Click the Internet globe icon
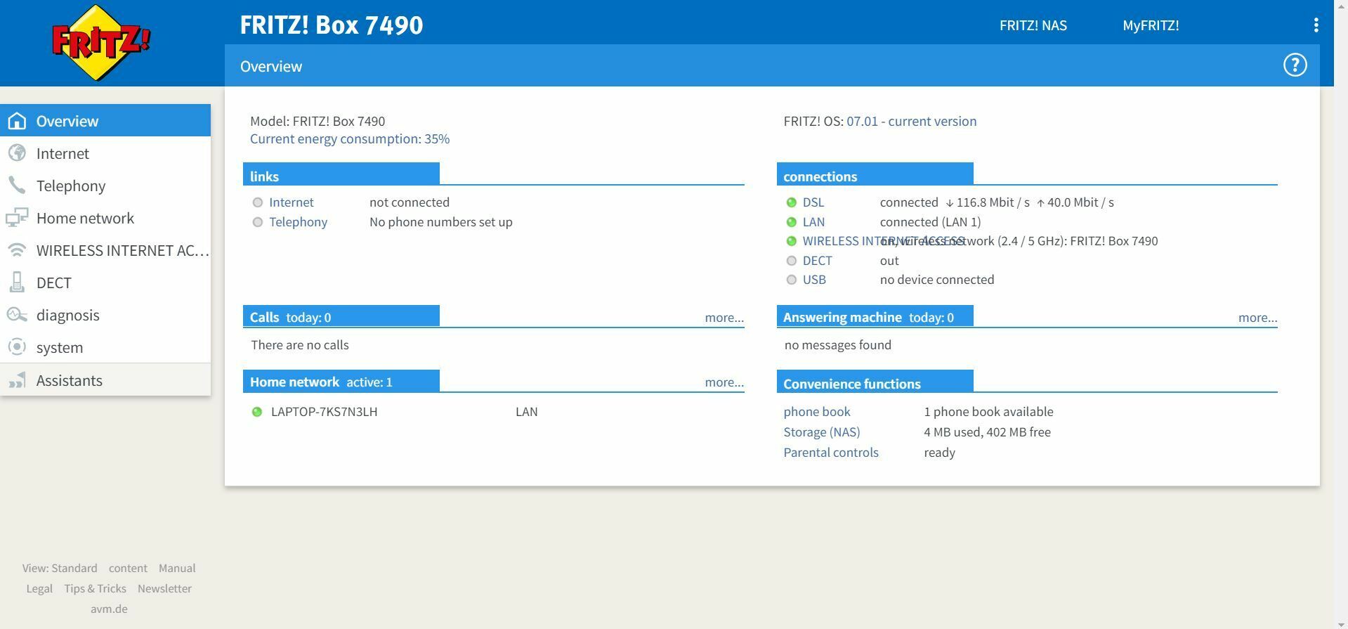 click(x=17, y=153)
